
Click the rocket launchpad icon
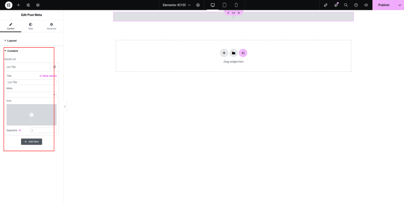point(325,5)
